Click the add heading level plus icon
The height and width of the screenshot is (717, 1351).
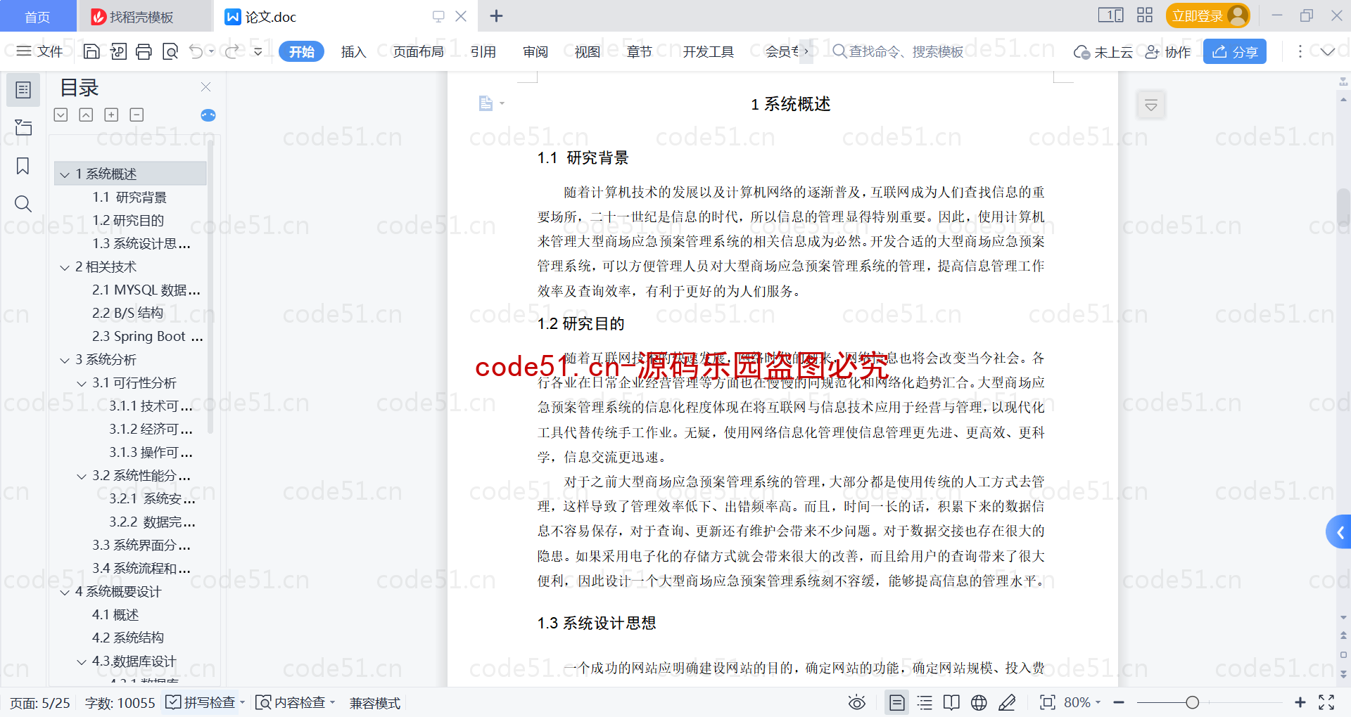111,115
